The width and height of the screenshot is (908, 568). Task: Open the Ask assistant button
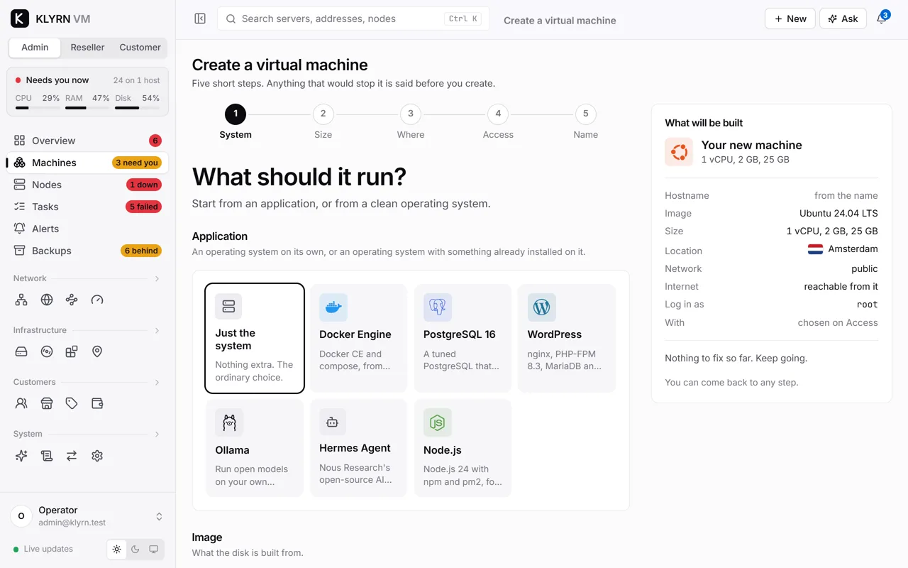(843, 18)
